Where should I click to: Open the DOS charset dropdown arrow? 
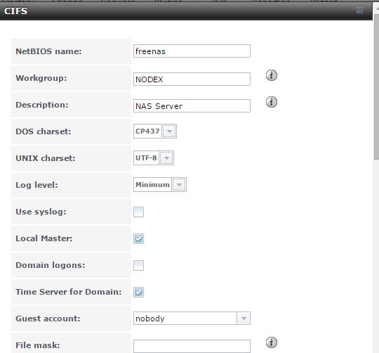pyautogui.click(x=169, y=131)
